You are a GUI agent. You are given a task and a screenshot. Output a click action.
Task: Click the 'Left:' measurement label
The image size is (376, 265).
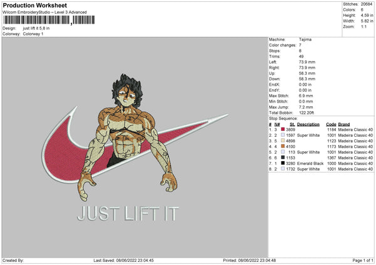[273, 62]
